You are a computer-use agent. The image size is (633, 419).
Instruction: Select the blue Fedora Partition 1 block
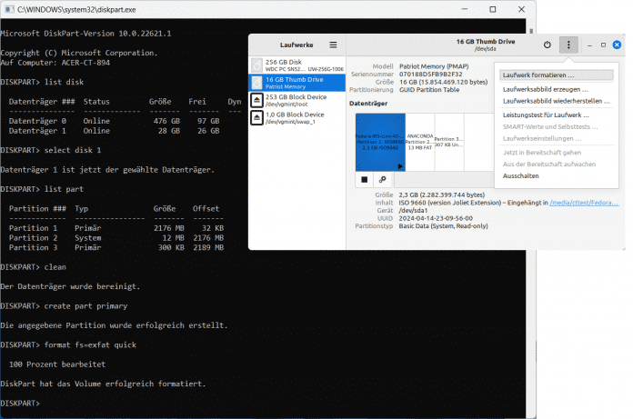[380, 141]
